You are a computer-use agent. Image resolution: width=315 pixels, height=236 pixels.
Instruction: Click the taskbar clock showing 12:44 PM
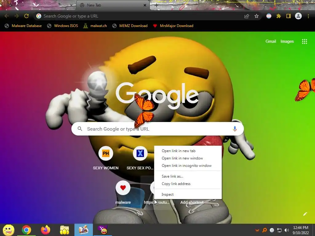(x=301, y=230)
